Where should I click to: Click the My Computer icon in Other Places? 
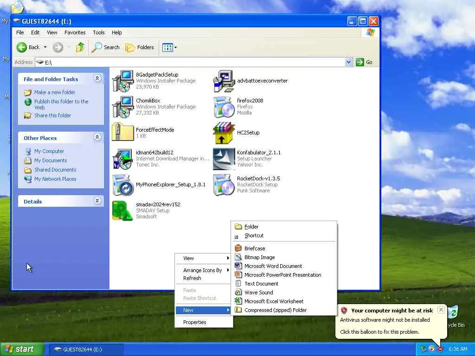(28, 151)
